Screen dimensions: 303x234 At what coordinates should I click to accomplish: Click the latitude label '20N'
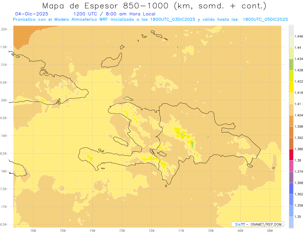[x=4, y=100]
